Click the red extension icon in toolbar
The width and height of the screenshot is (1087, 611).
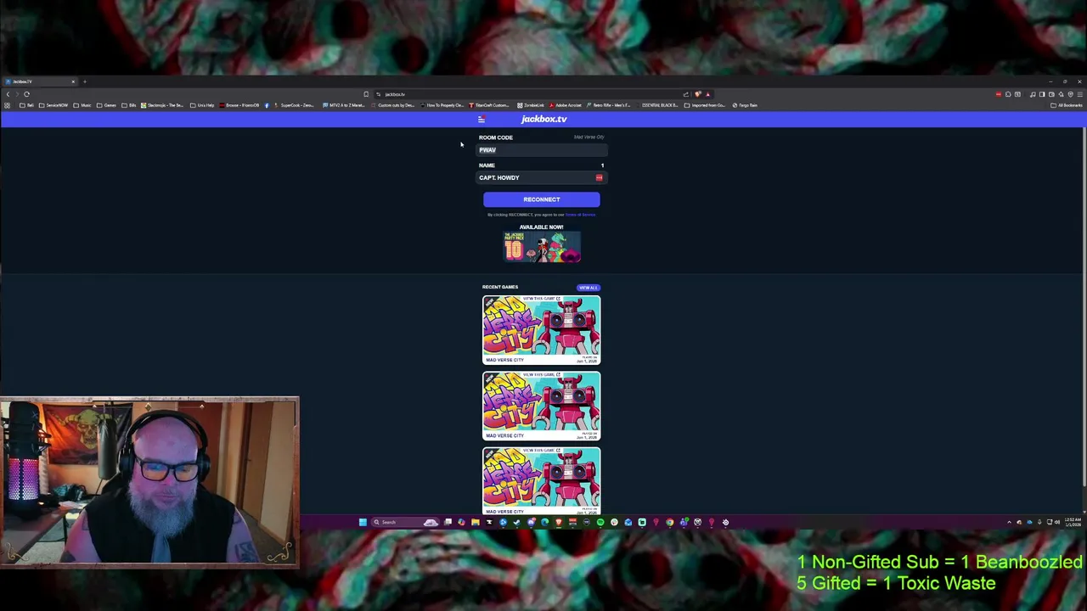pos(999,94)
